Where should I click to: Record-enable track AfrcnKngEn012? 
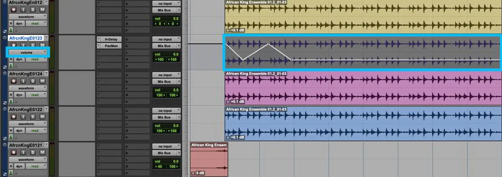(13, 10)
